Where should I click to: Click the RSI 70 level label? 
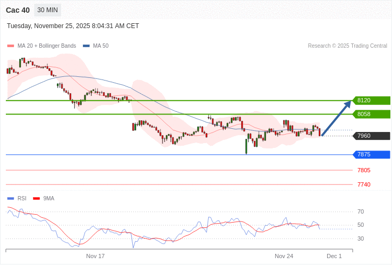tap(361, 212)
